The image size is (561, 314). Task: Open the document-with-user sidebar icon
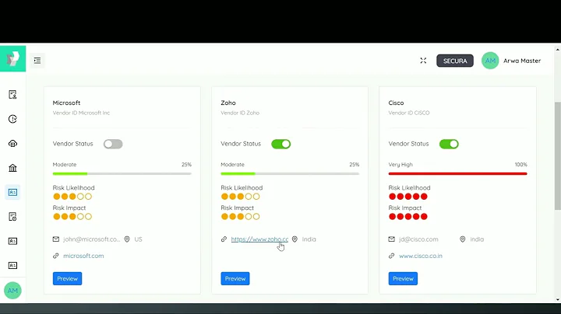[x=12, y=95]
